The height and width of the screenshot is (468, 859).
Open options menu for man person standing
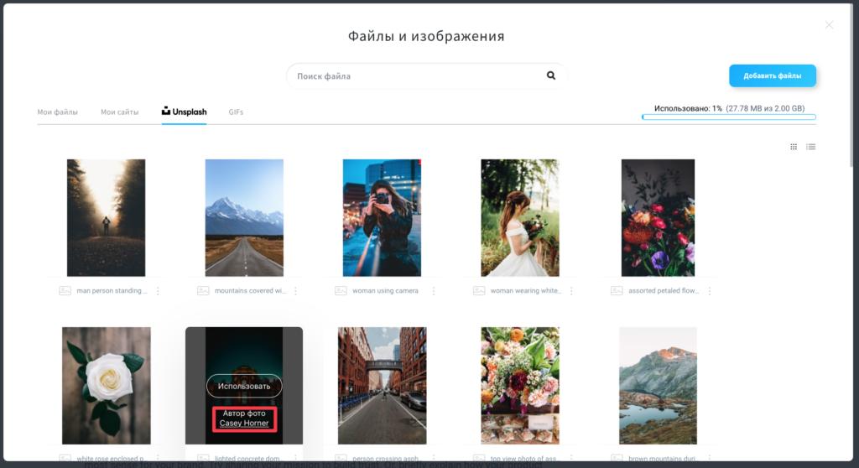[158, 291]
